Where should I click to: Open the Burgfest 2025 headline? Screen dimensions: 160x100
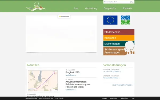(73, 72)
